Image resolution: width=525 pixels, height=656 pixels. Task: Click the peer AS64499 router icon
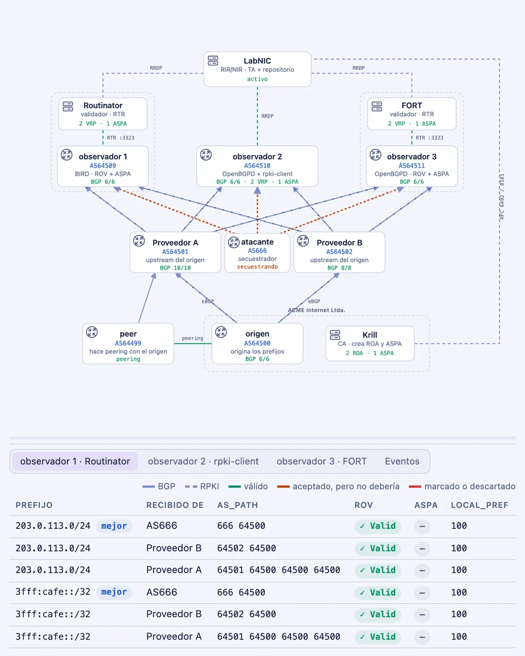pos(92,332)
